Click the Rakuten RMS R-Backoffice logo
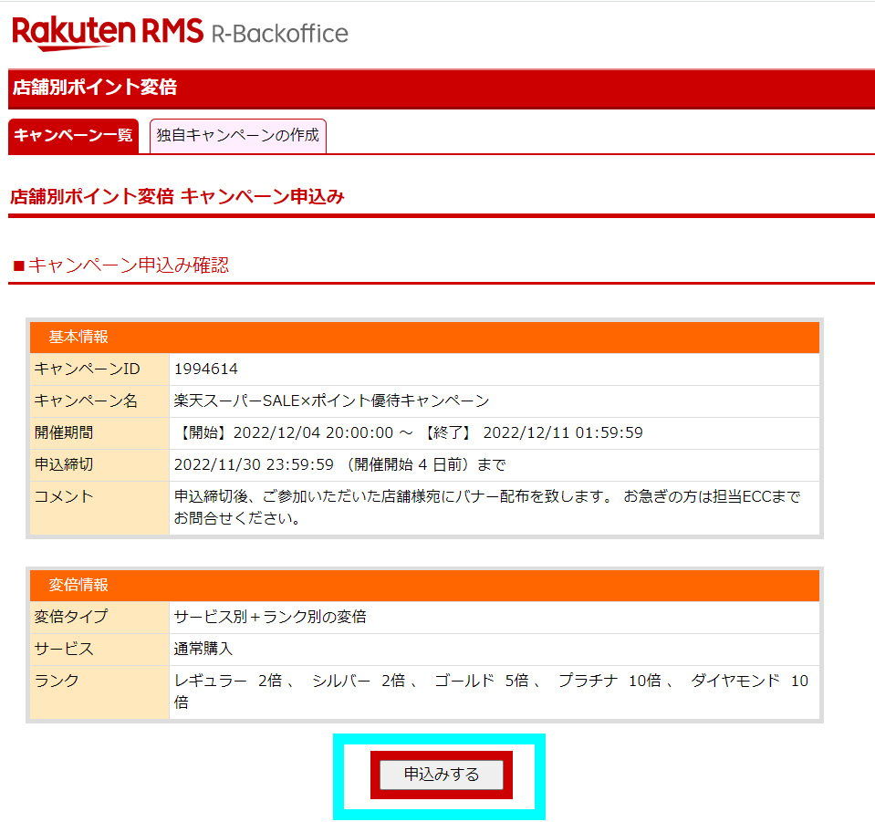 click(x=180, y=32)
